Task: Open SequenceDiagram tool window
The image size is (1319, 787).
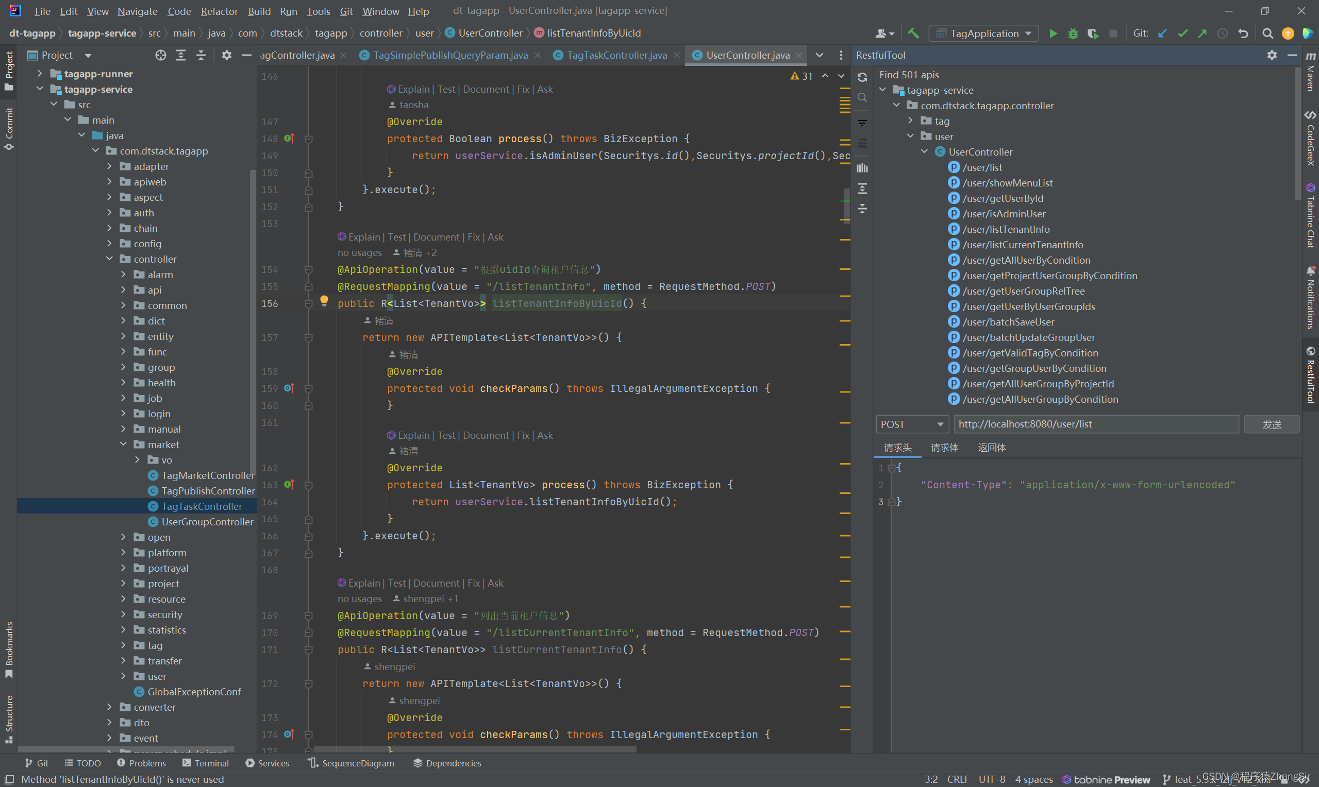Action: pyautogui.click(x=351, y=763)
